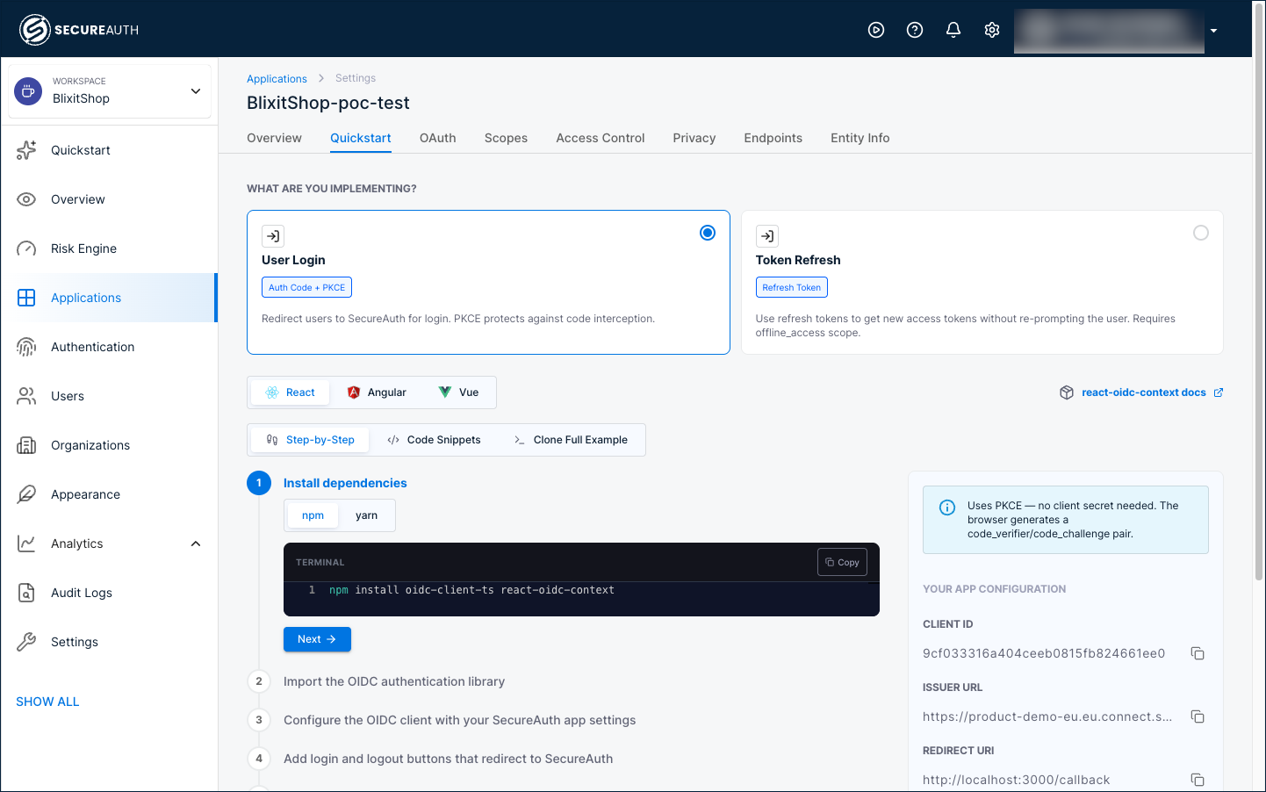Open the help question mark icon
This screenshot has width=1266, height=792.
[915, 30]
